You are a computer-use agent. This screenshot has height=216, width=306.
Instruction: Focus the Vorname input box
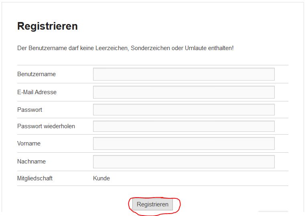(184, 143)
